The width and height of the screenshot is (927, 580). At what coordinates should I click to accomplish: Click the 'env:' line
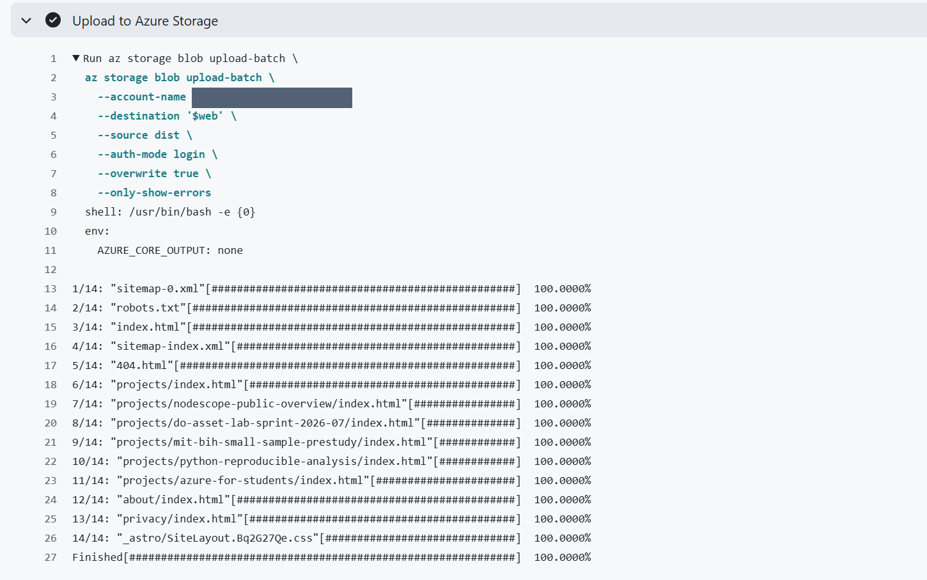pyautogui.click(x=97, y=231)
